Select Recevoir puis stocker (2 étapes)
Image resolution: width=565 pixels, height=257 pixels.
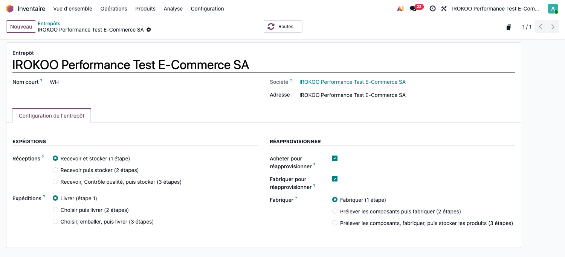pyautogui.click(x=55, y=170)
